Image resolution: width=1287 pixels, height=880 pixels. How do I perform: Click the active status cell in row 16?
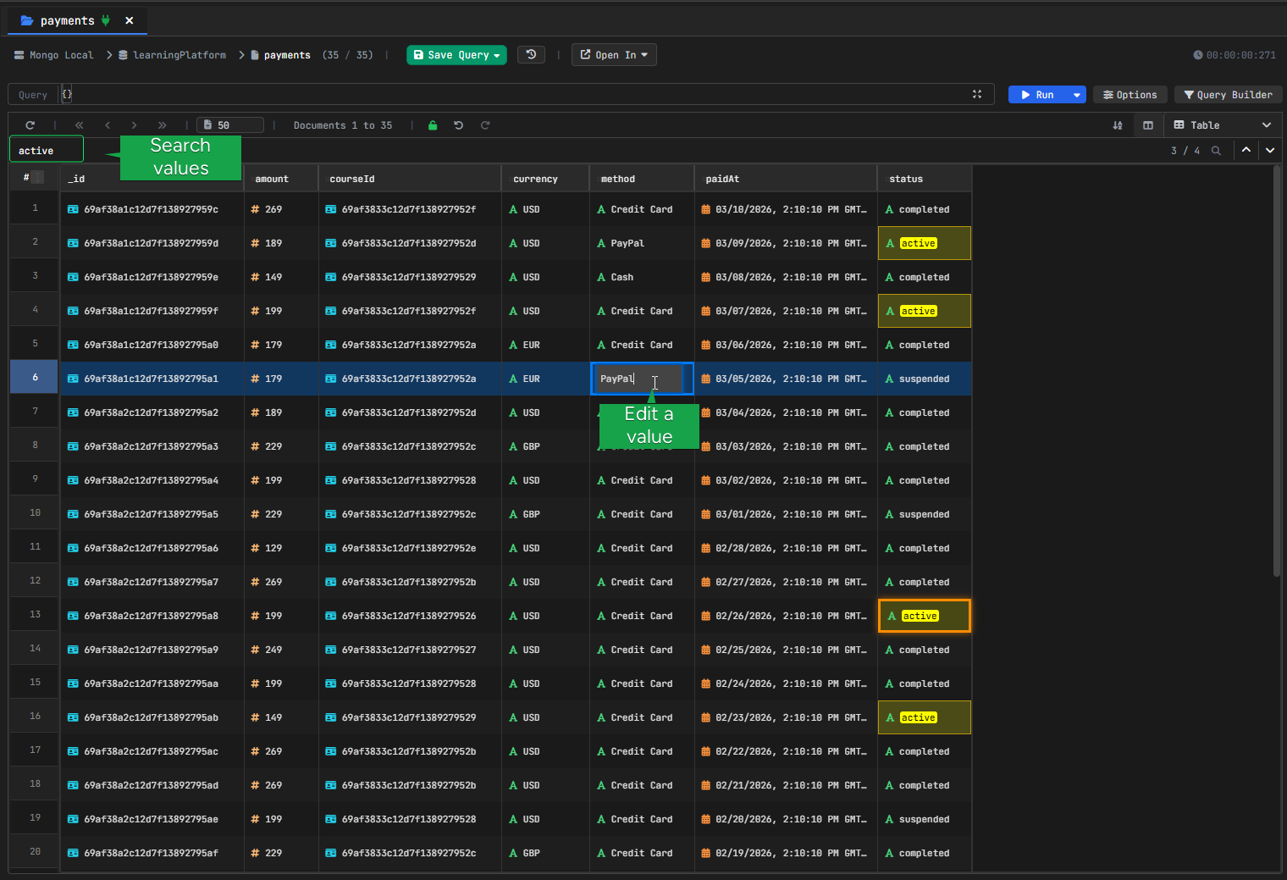[x=925, y=717]
